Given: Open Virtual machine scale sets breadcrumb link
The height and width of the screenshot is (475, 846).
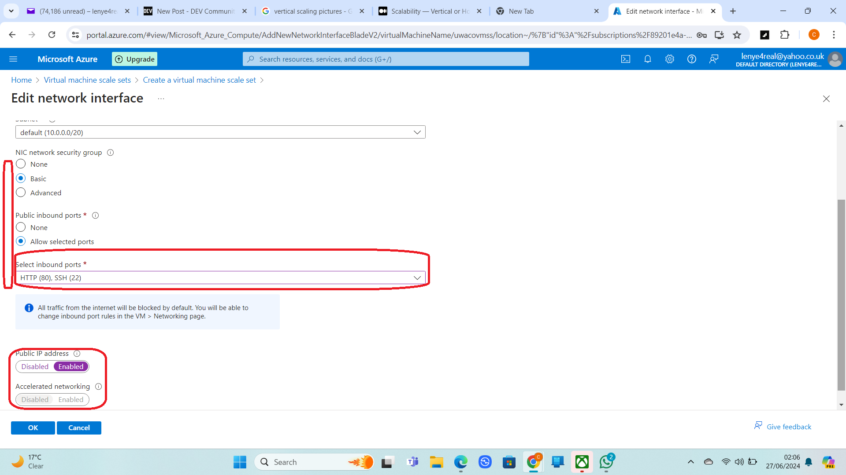Looking at the screenshot, I should pos(87,80).
